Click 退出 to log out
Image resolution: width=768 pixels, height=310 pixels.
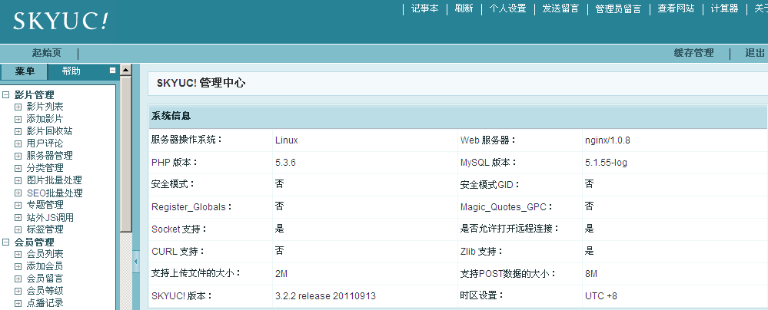coord(755,53)
